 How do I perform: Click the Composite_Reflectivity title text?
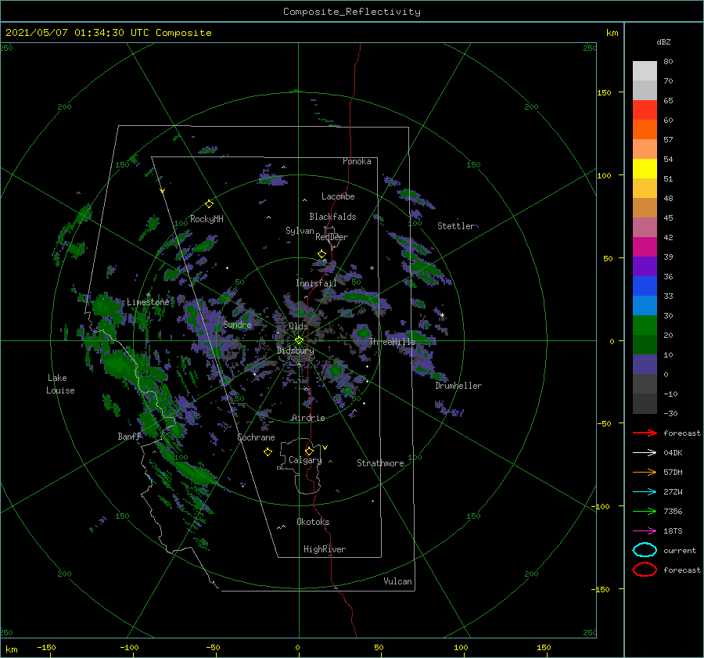click(x=352, y=12)
